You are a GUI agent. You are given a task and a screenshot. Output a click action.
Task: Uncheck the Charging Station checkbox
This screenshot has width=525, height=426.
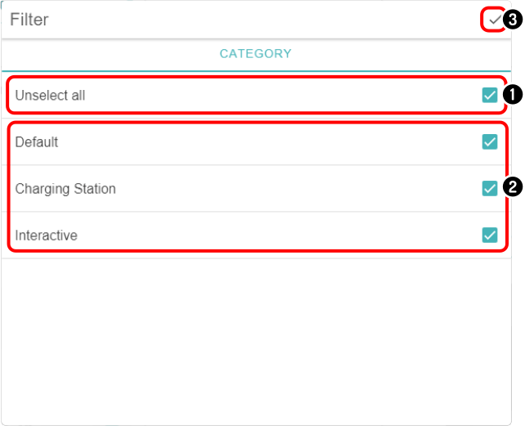click(x=490, y=188)
